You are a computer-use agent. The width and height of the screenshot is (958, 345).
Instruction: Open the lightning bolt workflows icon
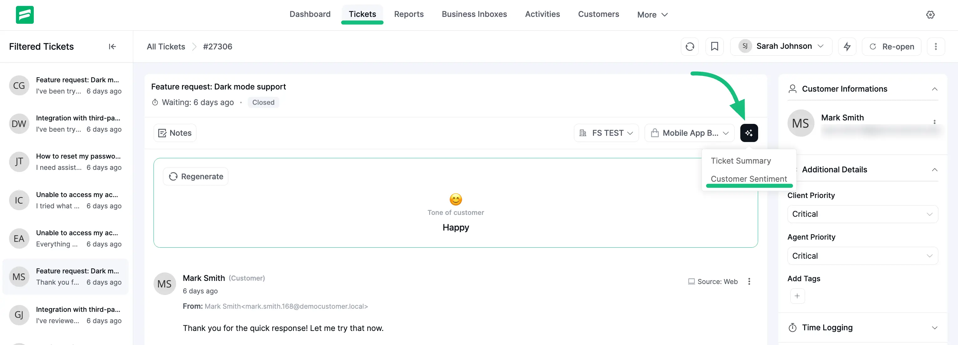click(x=847, y=47)
